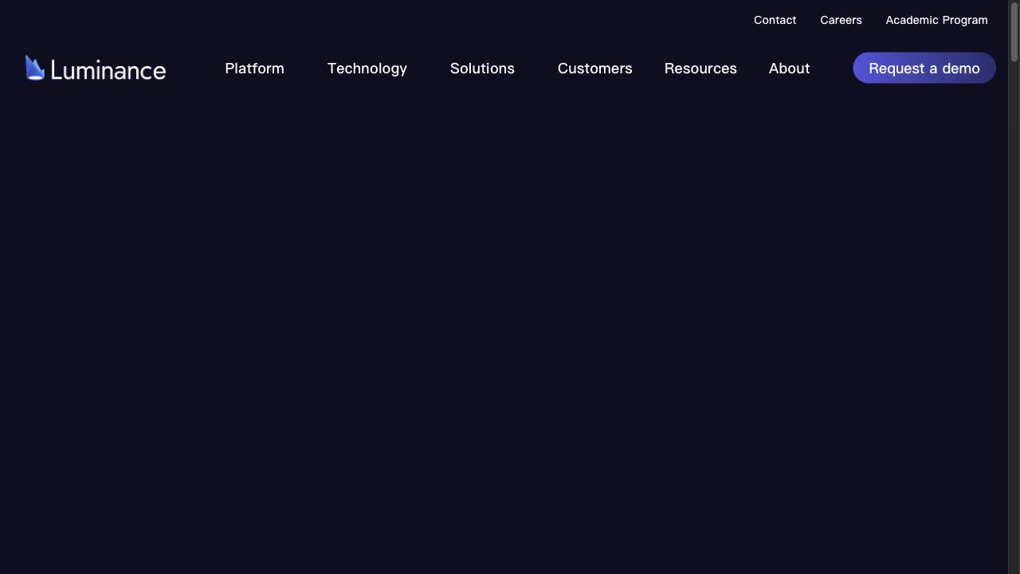Click the Request a demo button
Image resolution: width=1020 pixels, height=574 pixels.
click(x=924, y=68)
